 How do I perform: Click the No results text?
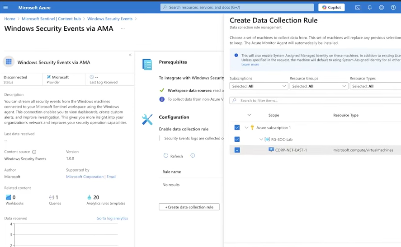coord(171,185)
